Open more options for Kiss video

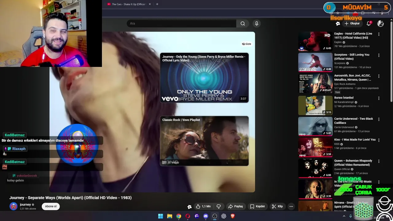[x=379, y=140]
